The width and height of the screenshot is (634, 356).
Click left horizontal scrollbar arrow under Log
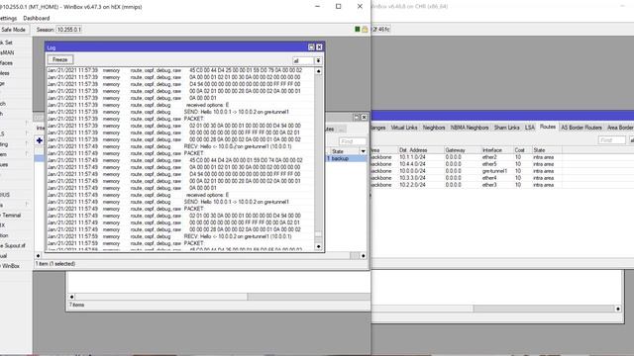point(38,255)
